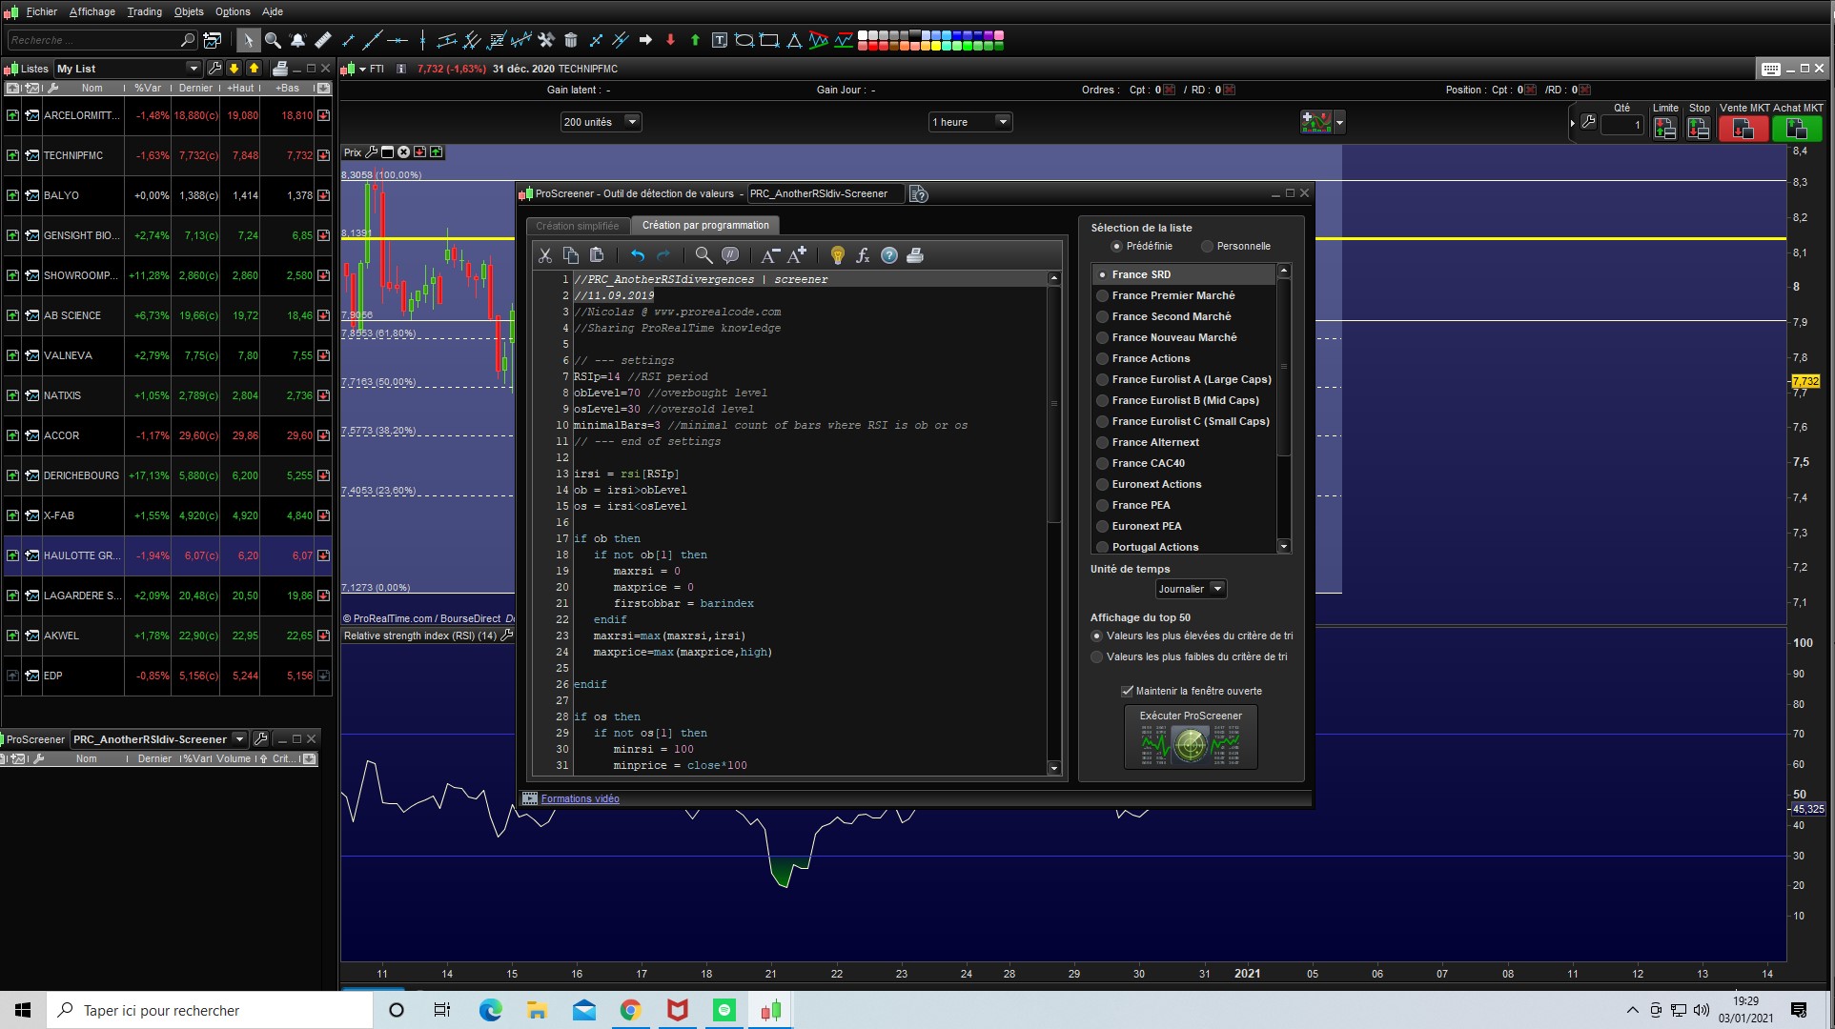Select the ruler measuring tool

point(323,40)
